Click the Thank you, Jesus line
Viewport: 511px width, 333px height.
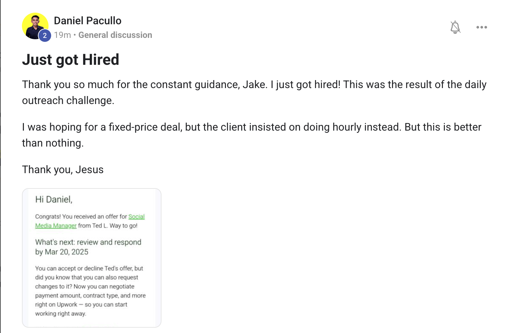coord(62,169)
